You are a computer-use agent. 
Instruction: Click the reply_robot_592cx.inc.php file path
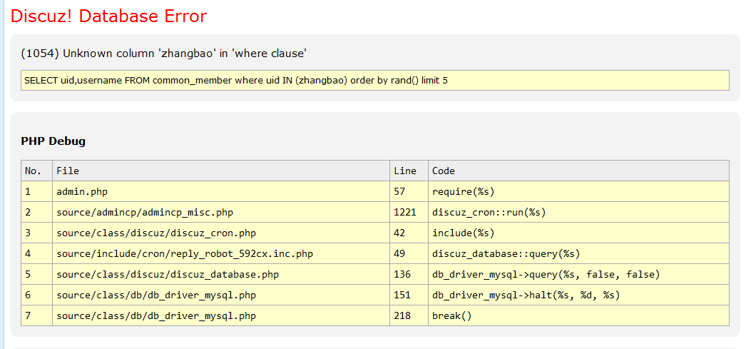(184, 253)
